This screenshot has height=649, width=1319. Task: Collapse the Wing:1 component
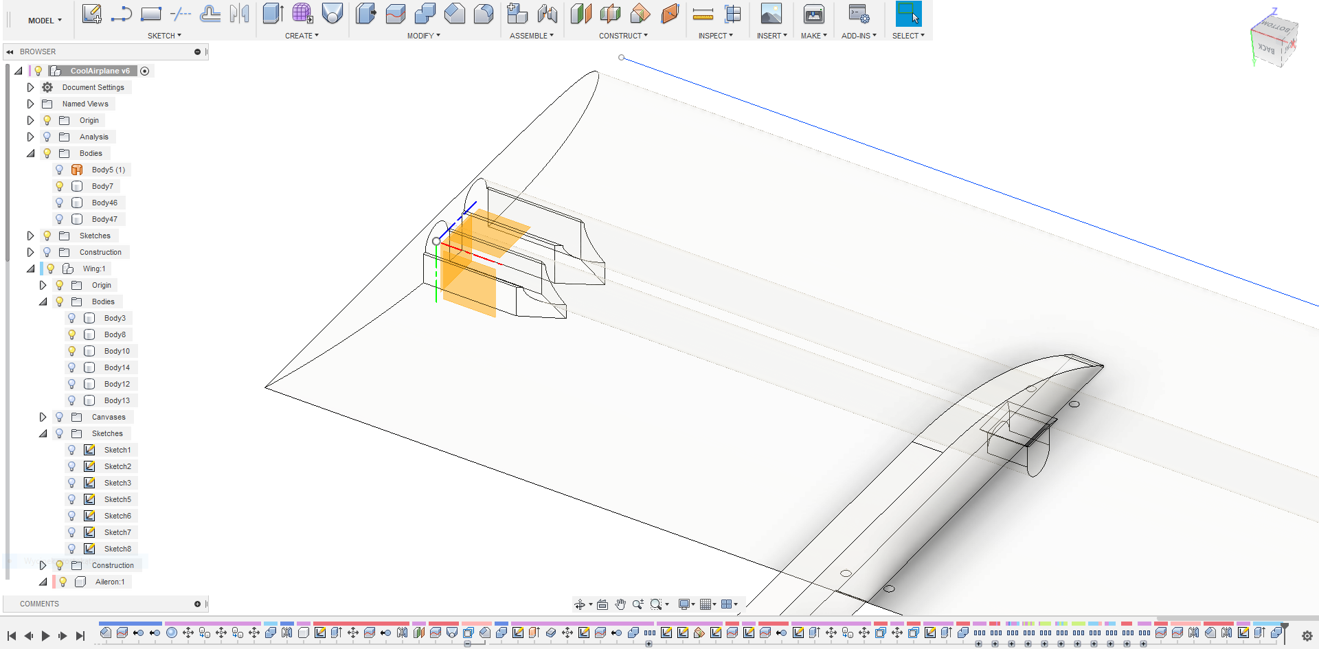pos(30,269)
